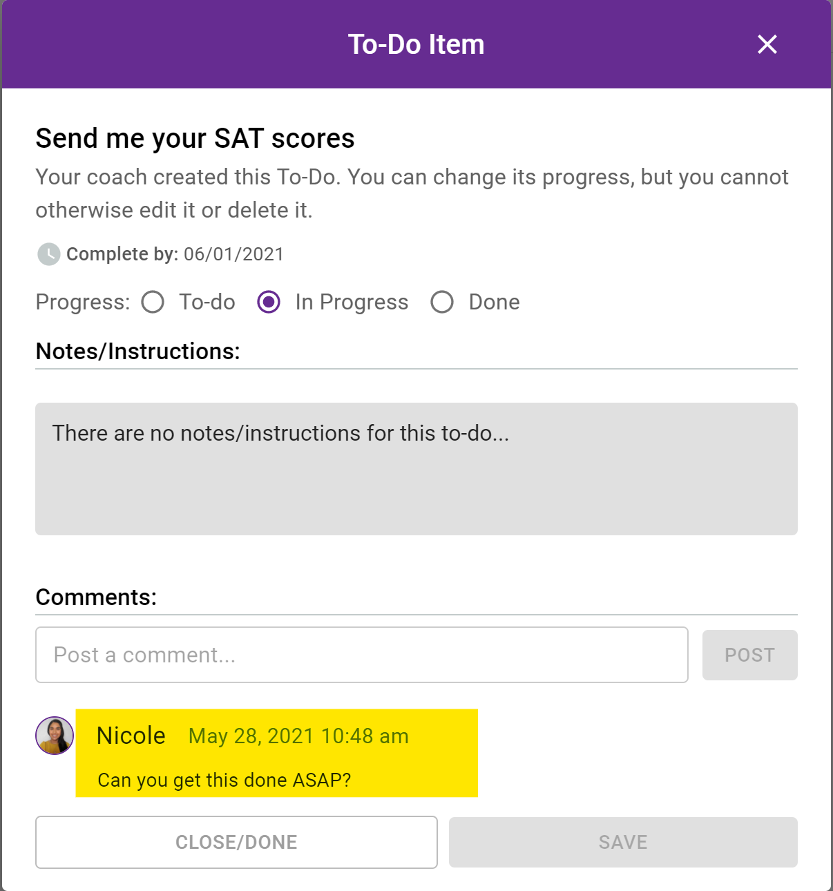Click the comment text about ASAP
833x891 pixels.
point(224,780)
